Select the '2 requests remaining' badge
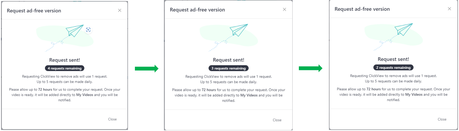This screenshot has height=131, width=459. [x=393, y=68]
